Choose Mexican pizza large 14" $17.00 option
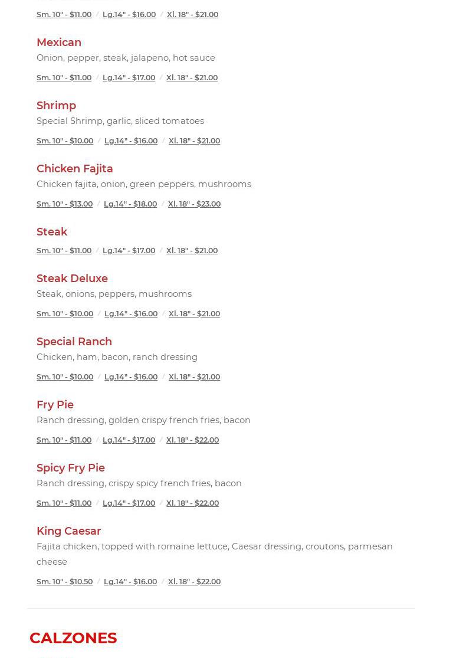The width and height of the screenshot is (463, 658). point(129,77)
